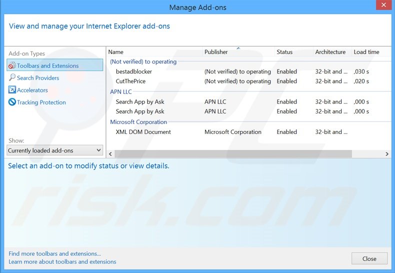Collapse the APN LLC group header
395x273 pixels.
[x=121, y=92]
